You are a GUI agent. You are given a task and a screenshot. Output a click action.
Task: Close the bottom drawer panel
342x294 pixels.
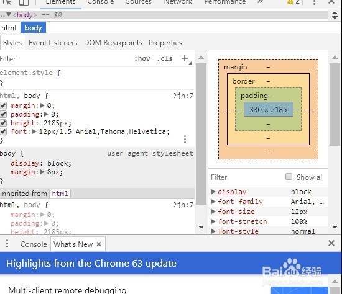pyautogui.click(x=331, y=243)
